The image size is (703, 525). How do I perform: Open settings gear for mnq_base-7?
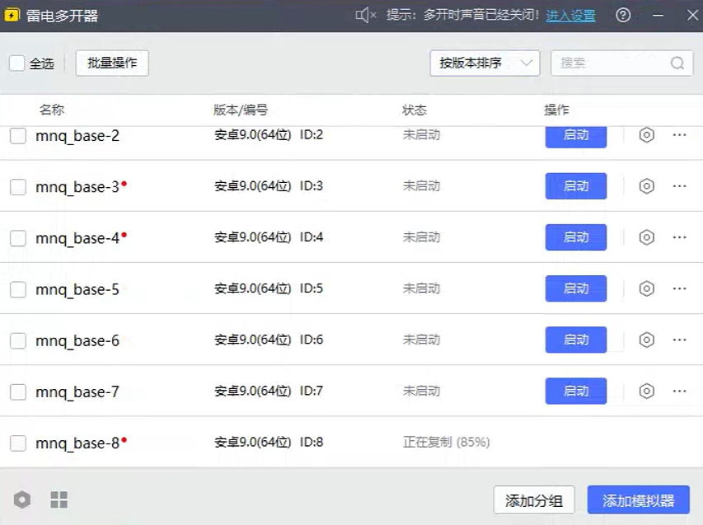(x=646, y=391)
